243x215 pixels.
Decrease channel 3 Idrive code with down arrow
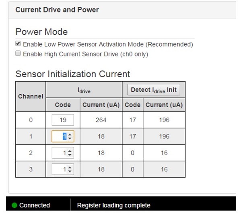coord(70,172)
